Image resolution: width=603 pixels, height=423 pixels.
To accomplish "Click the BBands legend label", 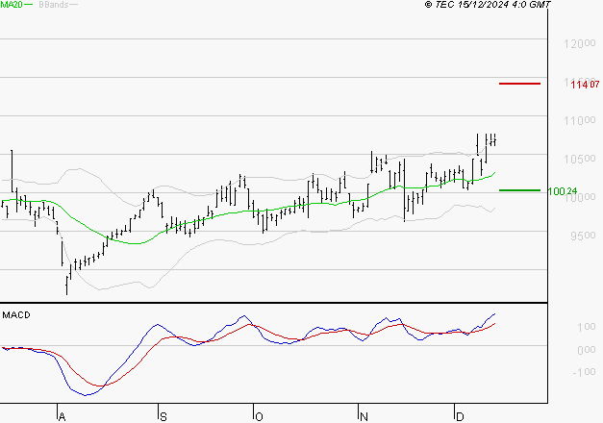I will coord(54,5).
